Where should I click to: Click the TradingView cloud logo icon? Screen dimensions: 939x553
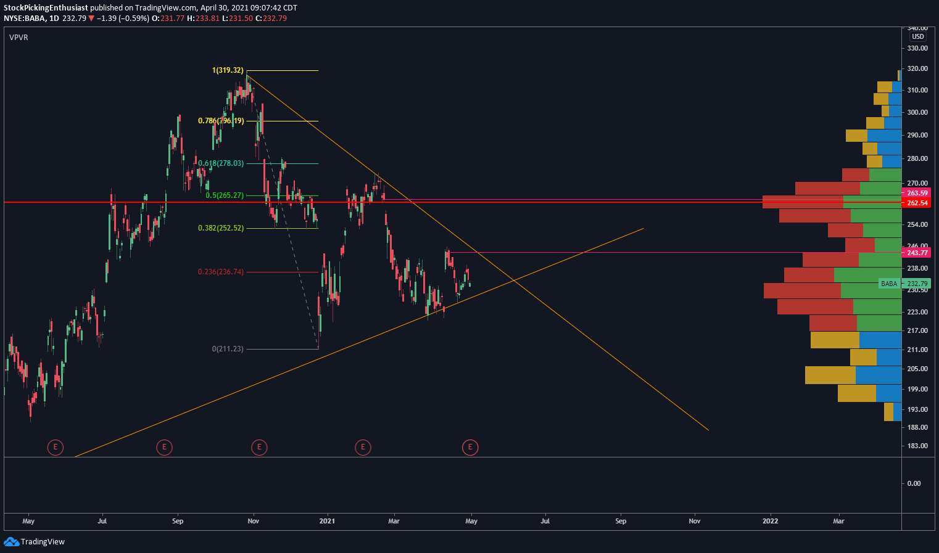click(x=11, y=541)
